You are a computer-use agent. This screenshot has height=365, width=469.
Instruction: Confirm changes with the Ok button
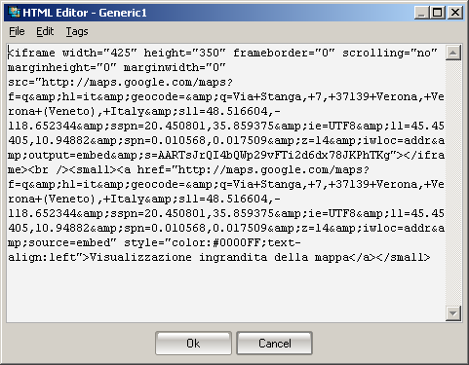[193, 344]
